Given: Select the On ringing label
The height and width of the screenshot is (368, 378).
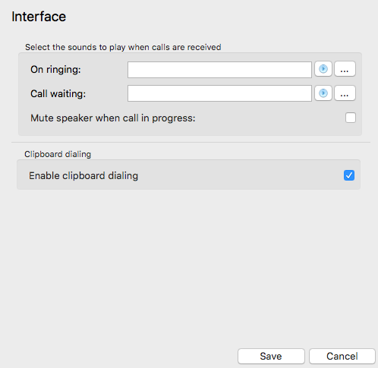Looking at the screenshot, I should (55, 69).
